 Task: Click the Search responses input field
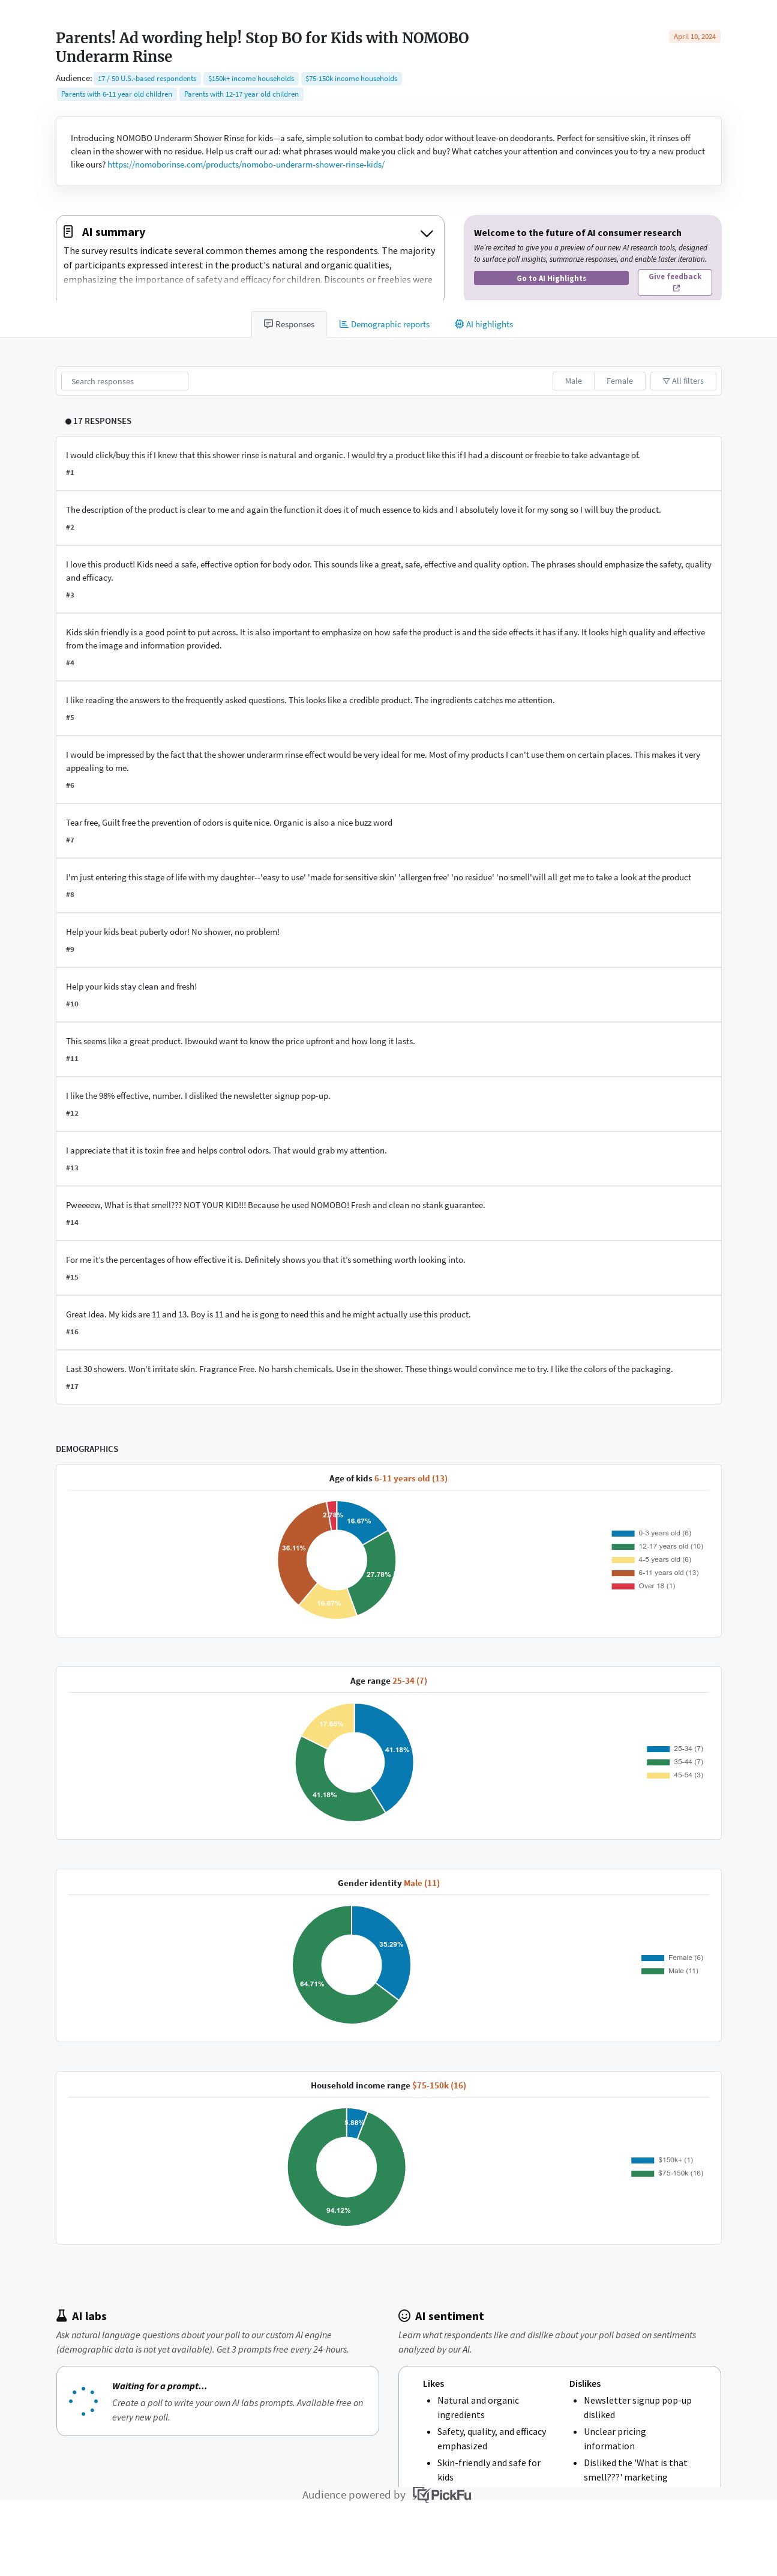125,381
